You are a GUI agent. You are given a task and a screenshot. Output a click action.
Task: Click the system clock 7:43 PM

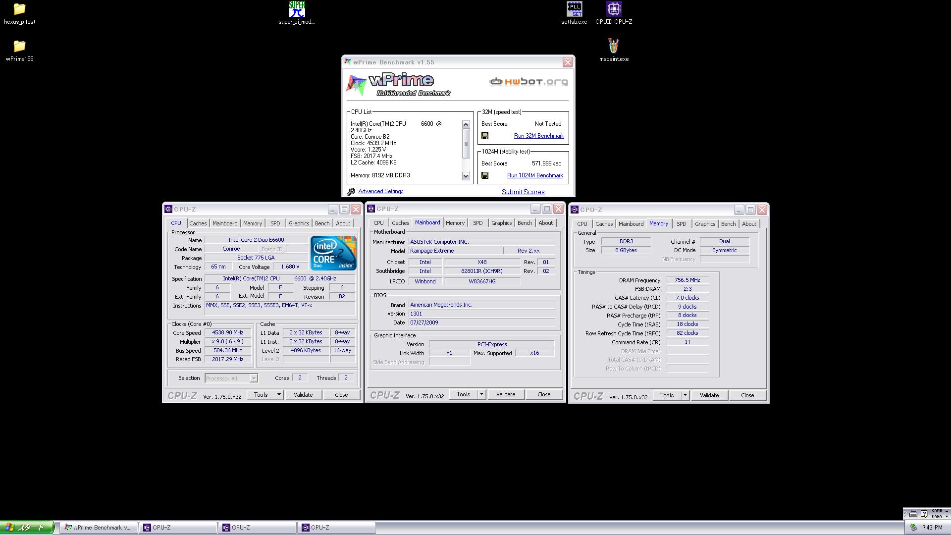932,528
